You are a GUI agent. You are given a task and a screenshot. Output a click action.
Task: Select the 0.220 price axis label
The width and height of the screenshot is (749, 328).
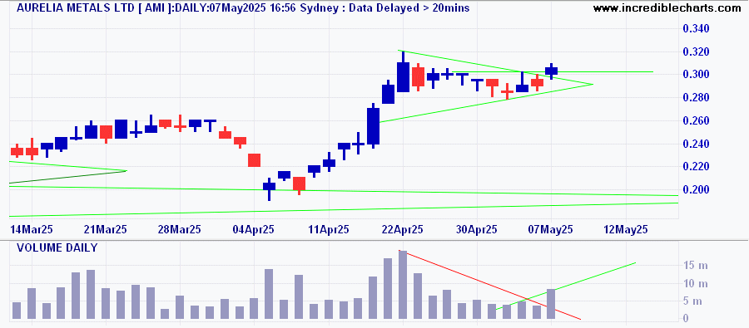click(696, 167)
